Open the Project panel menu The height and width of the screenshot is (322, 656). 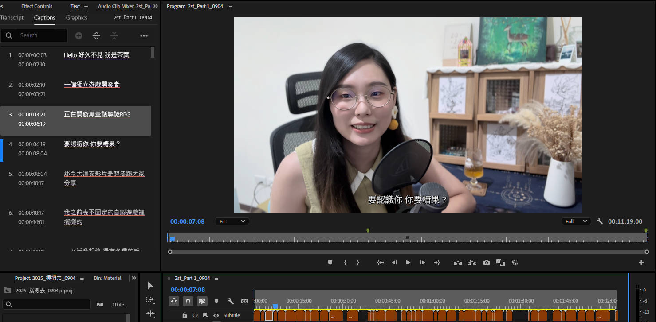click(x=82, y=278)
